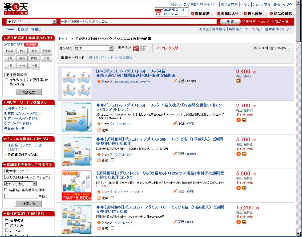The image size is (302, 237).
Task: Expand その他の4ジャンル
Action: click(x=22, y=155)
